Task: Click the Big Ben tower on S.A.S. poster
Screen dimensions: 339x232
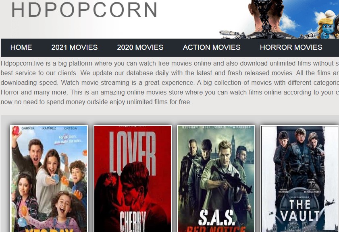Action: pyautogui.click(x=233, y=144)
